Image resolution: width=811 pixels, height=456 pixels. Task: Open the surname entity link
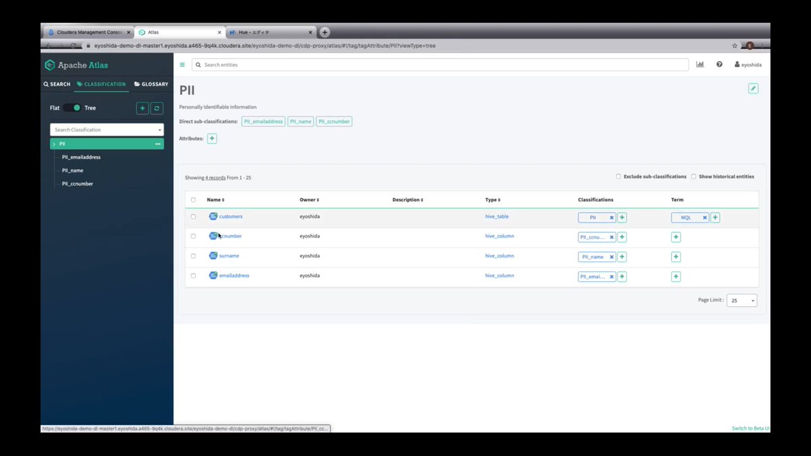[229, 256]
